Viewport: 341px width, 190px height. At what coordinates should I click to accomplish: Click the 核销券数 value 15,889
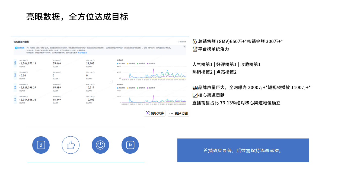coord(57,88)
